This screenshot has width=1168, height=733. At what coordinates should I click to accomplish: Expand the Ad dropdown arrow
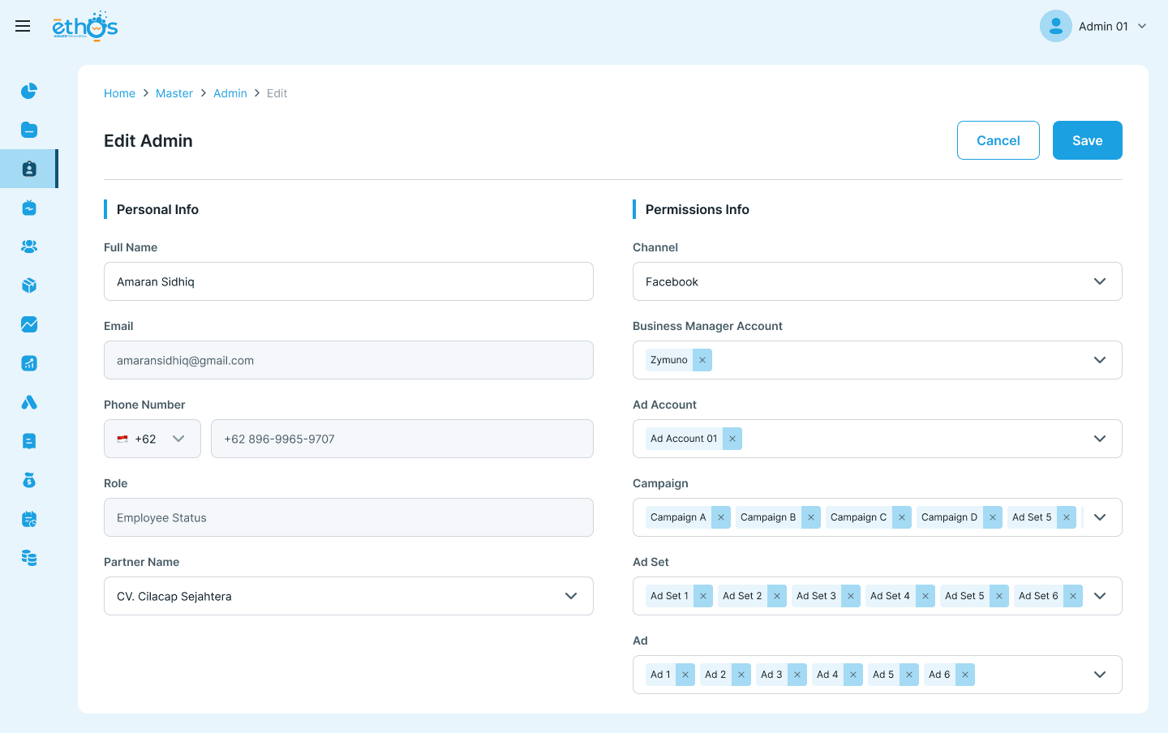pyautogui.click(x=1100, y=675)
